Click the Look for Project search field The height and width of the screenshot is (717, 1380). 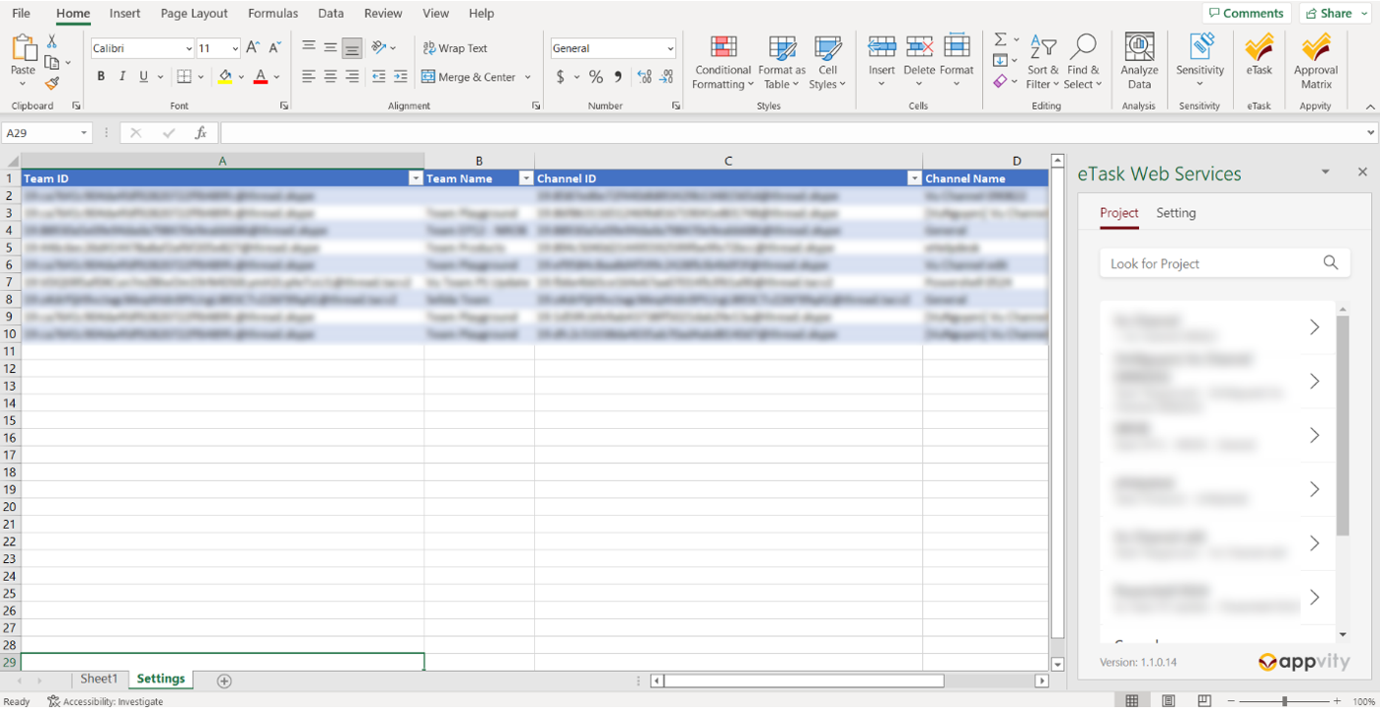pyautogui.click(x=1209, y=263)
